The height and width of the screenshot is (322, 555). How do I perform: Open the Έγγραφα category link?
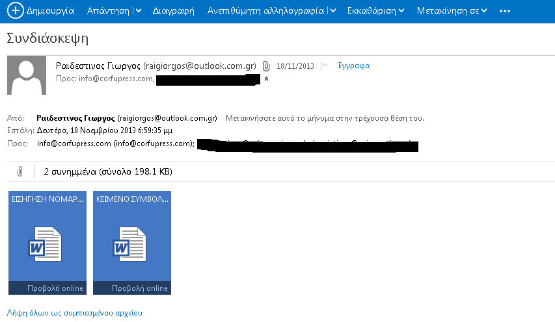tap(354, 66)
